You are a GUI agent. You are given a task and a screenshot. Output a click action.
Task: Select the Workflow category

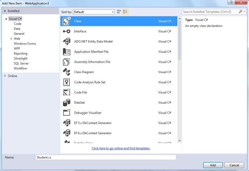(x=20, y=68)
